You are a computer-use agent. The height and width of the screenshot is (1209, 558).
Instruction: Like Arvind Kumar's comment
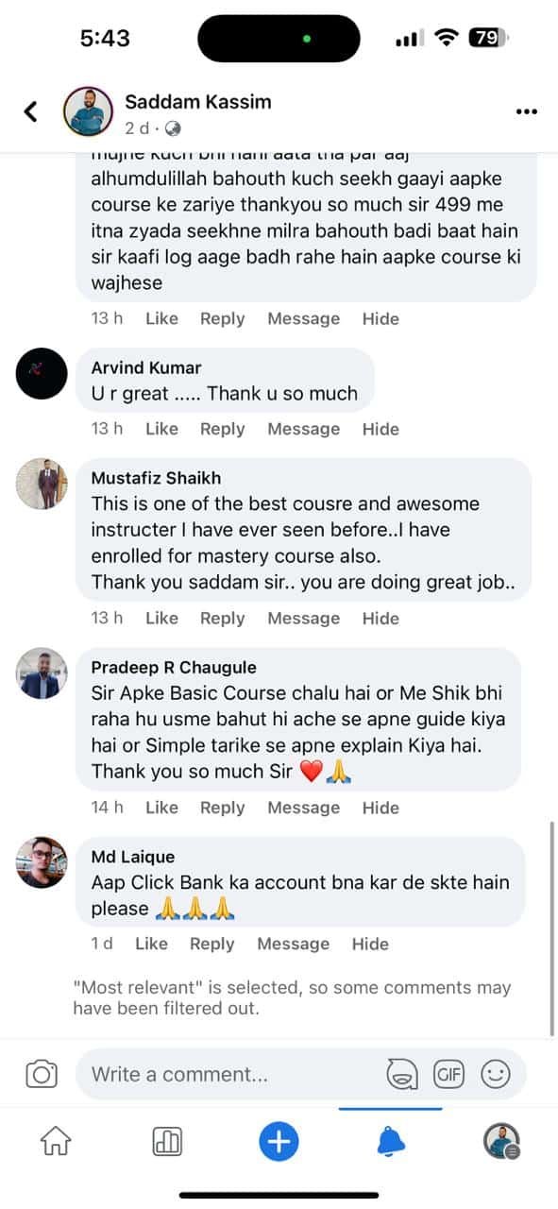tap(161, 429)
